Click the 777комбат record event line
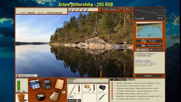 pos(138,91)
